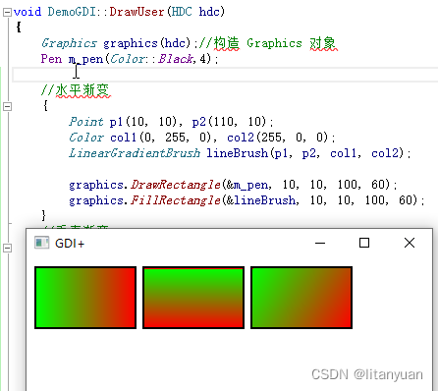Screen dimensions: 438x391
Task: Click the 'DrawUser' function name
Action: [137, 12]
